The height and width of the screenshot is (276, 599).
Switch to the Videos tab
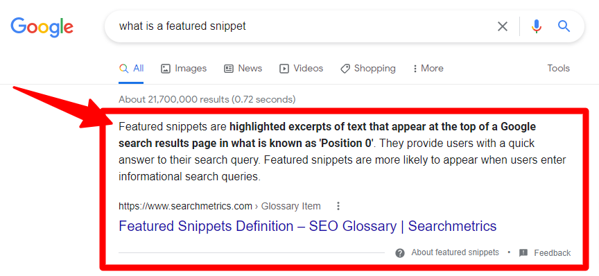tap(301, 69)
